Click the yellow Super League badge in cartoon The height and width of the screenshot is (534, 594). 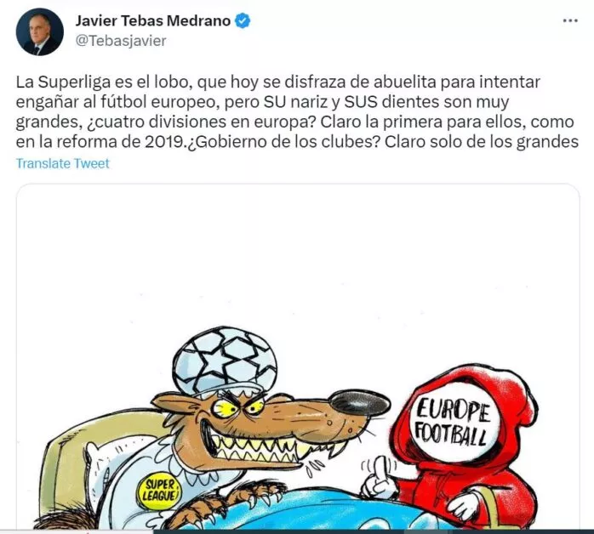click(x=159, y=491)
